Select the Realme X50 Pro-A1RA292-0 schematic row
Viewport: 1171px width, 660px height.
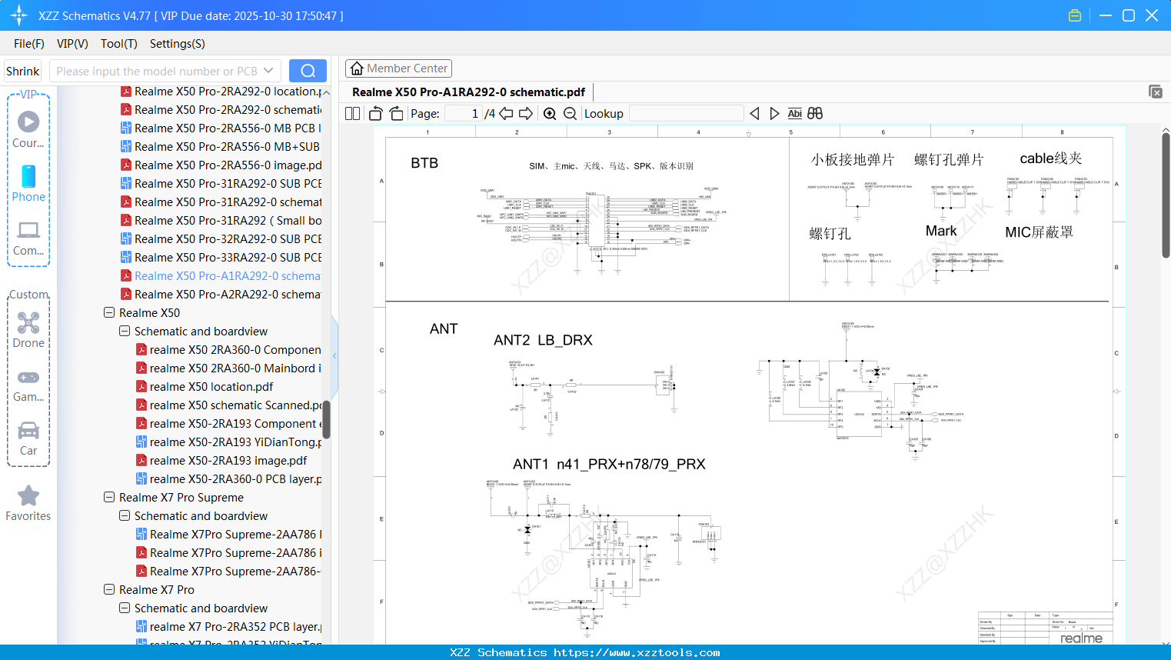[221, 276]
